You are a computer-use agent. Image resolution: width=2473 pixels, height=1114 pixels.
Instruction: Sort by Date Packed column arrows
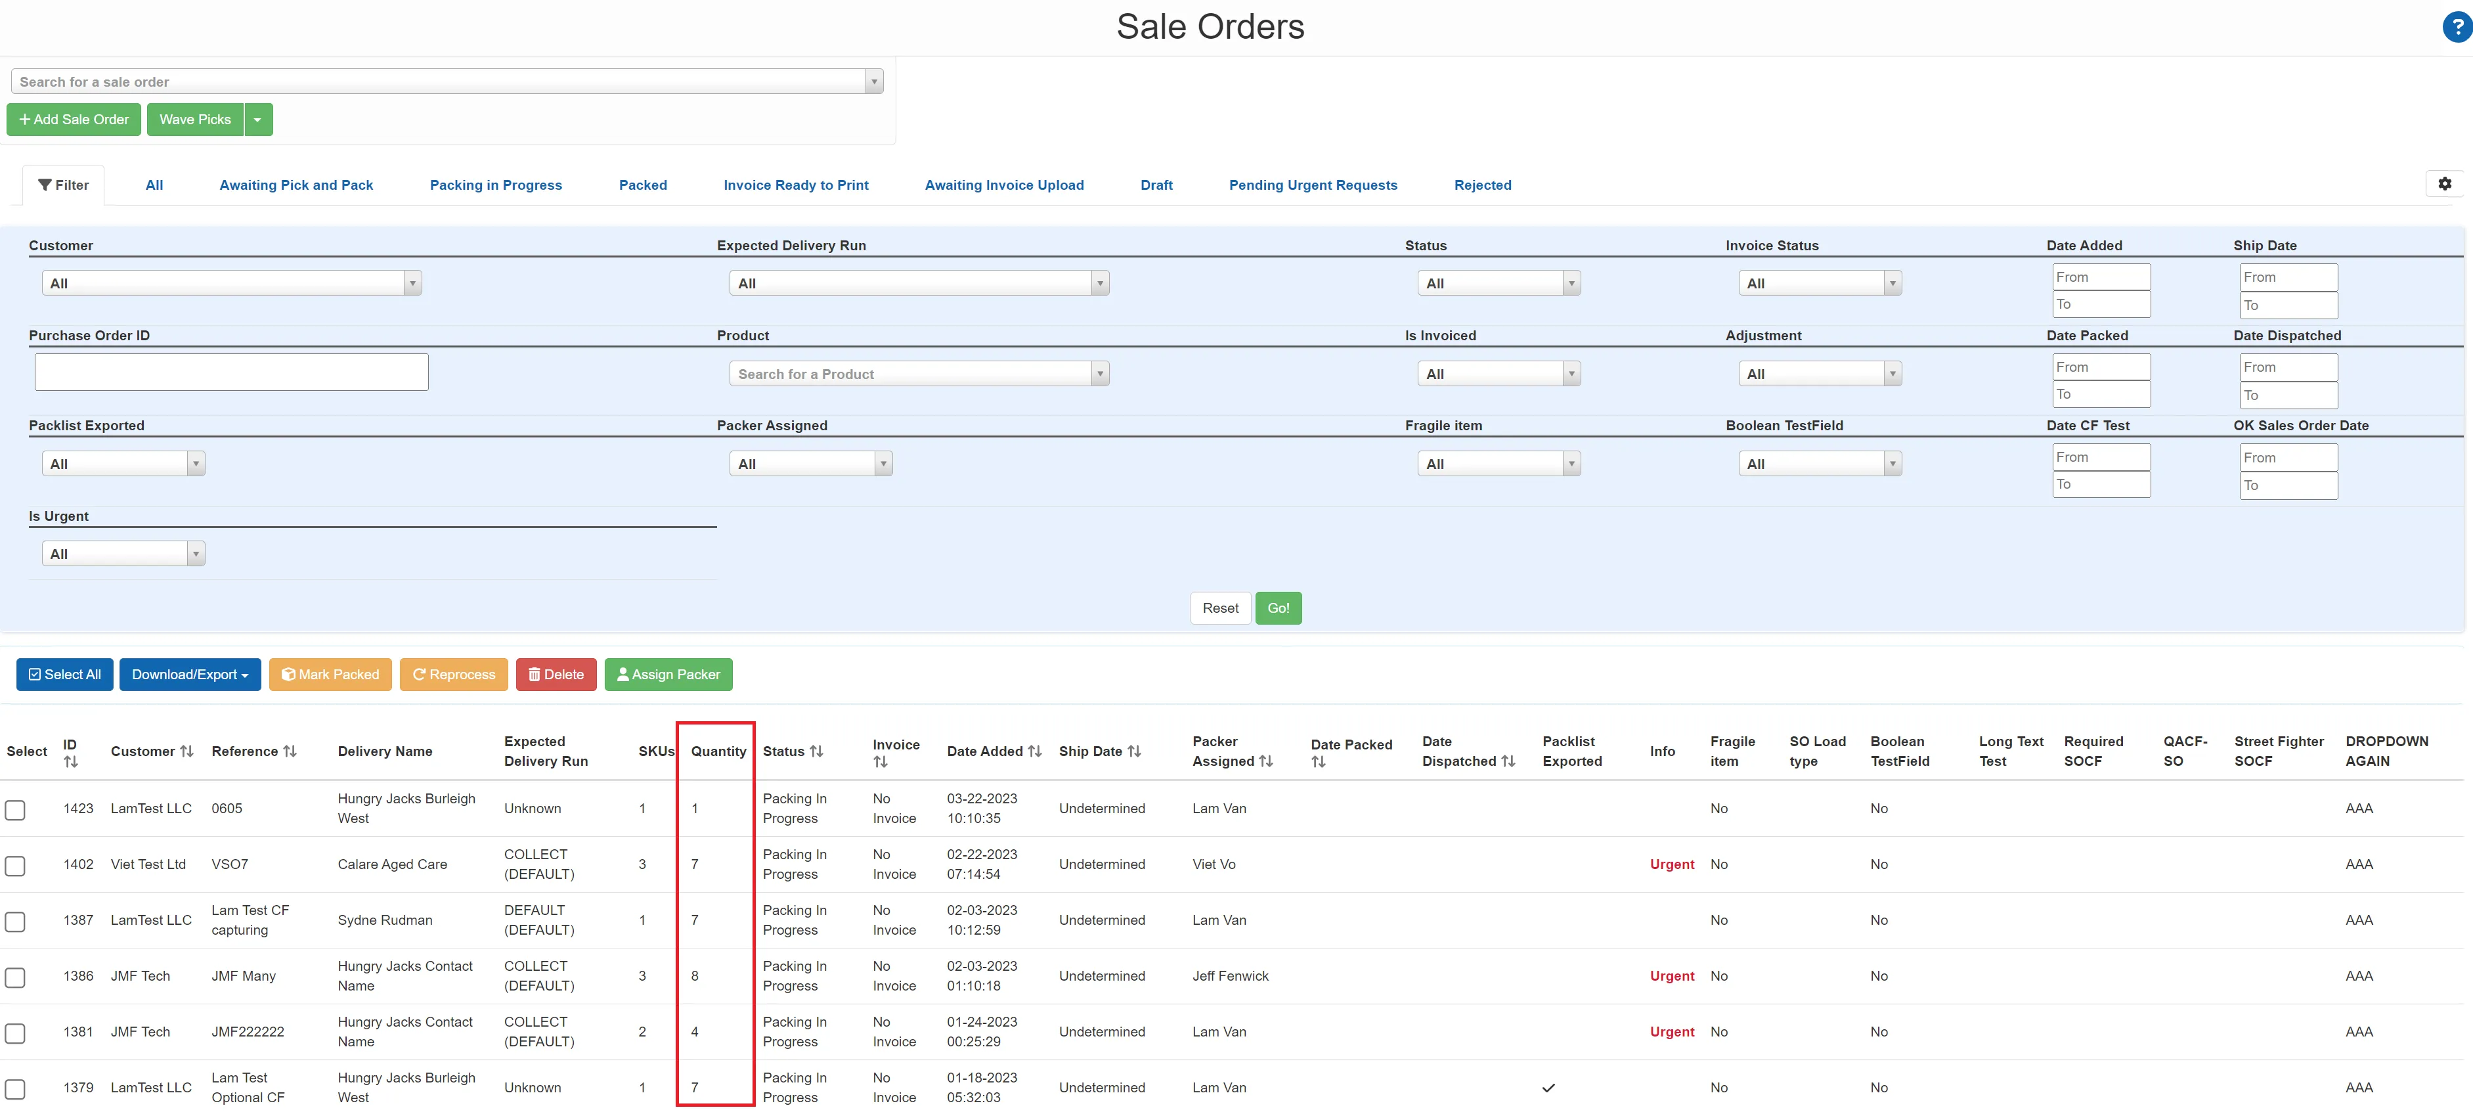point(1318,761)
